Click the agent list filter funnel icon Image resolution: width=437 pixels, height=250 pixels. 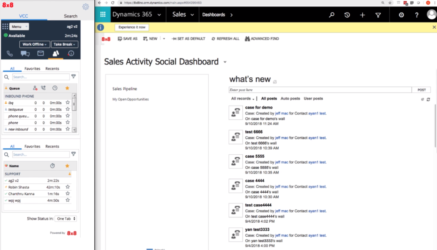click(x=73, y=154)
